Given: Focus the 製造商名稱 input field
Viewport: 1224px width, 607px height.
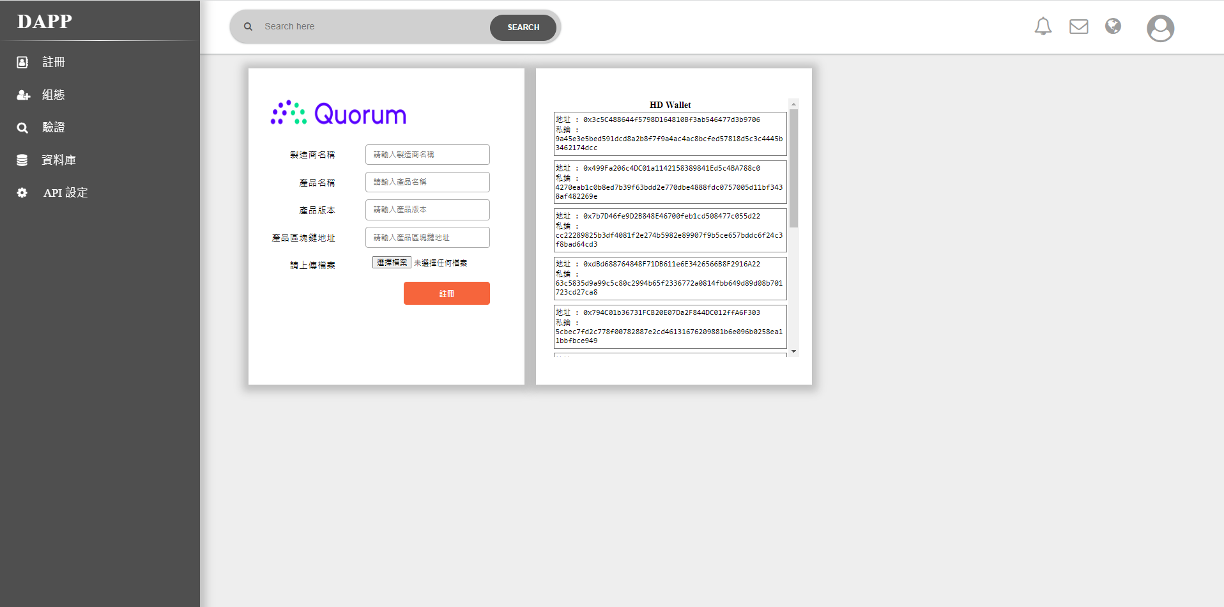Looking at the screenshot, I should pyautogui.click(x=427, y=155).
